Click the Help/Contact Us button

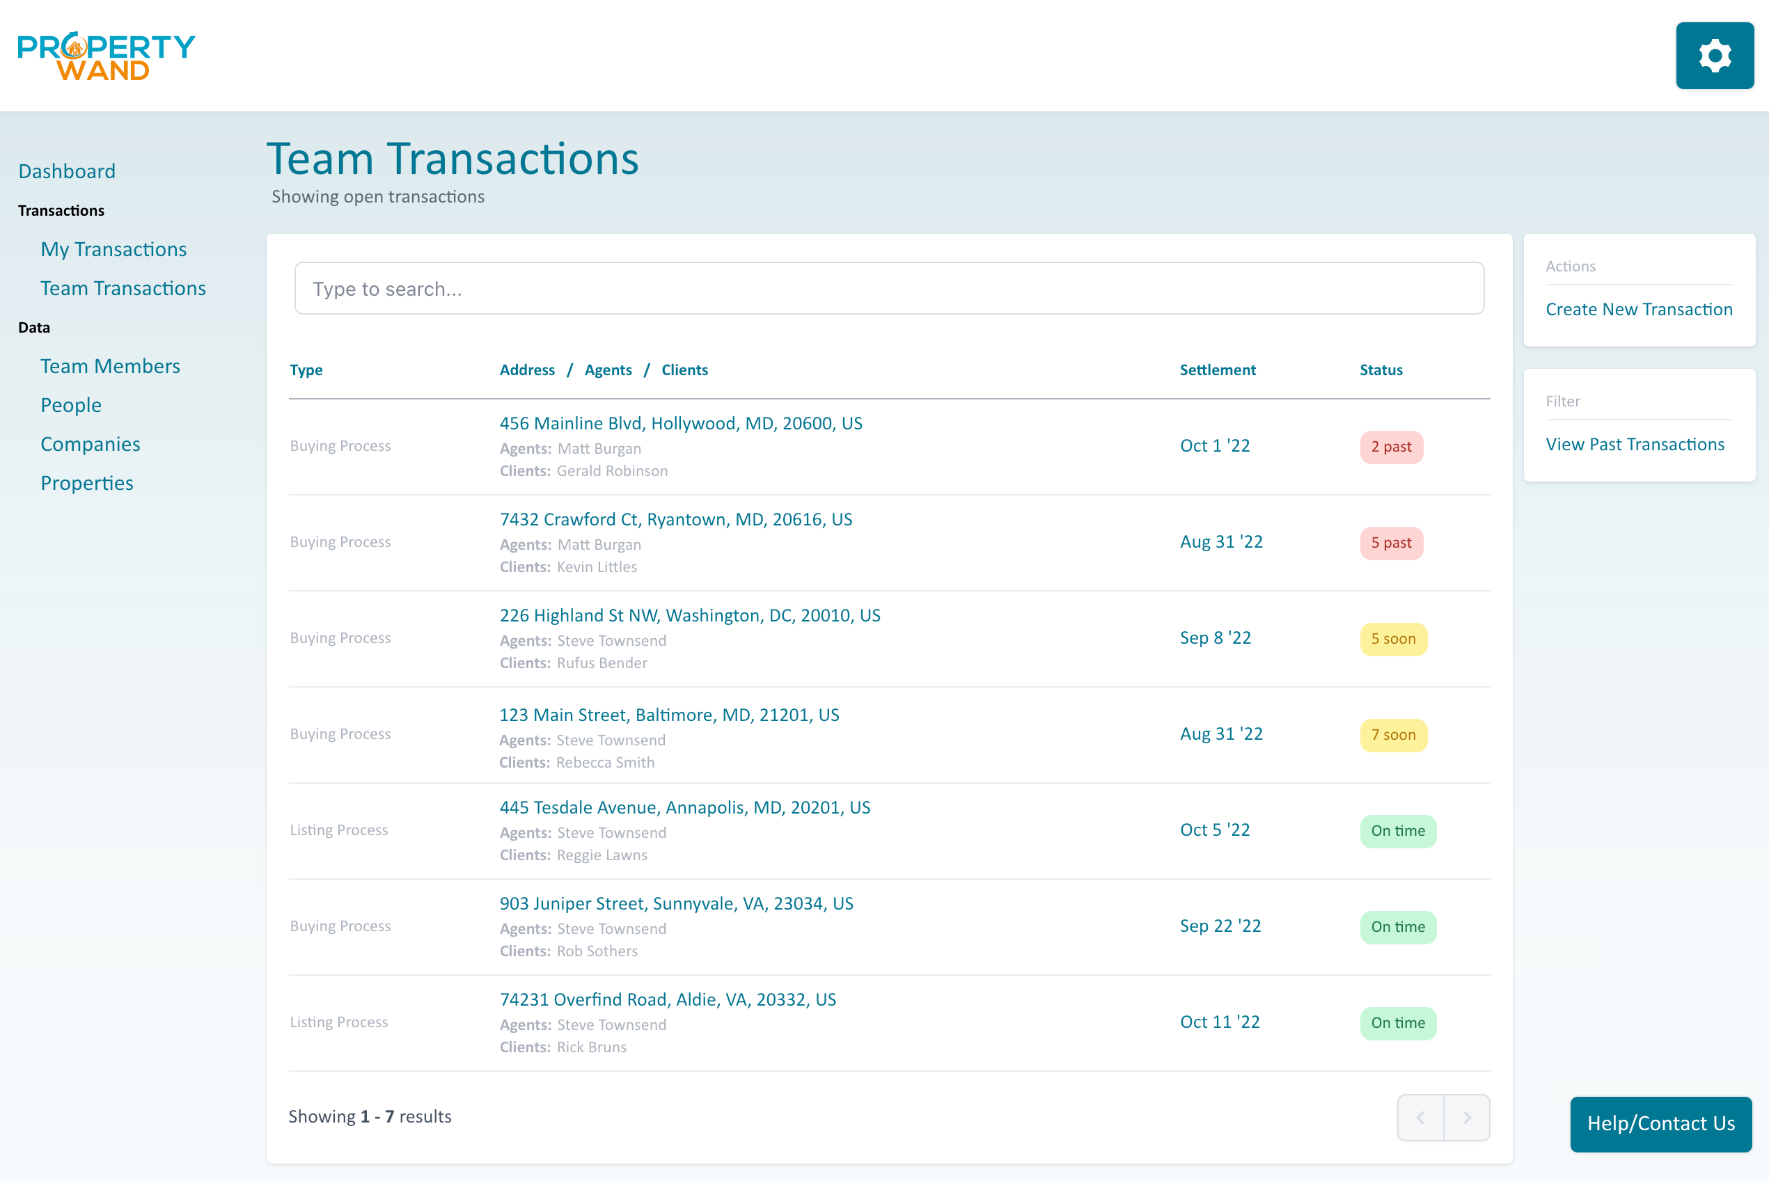click(1660, 1123)
